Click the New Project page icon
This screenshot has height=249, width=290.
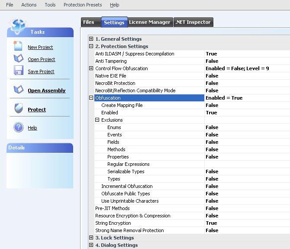click(x=18, y=46)
